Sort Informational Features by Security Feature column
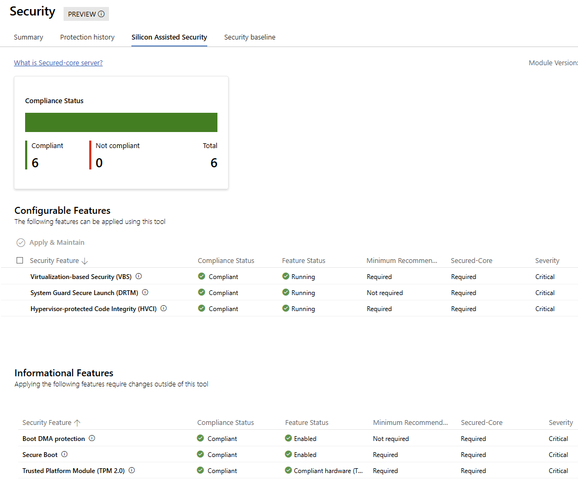The height and width of the screenshot is (488, 578). 47,422
